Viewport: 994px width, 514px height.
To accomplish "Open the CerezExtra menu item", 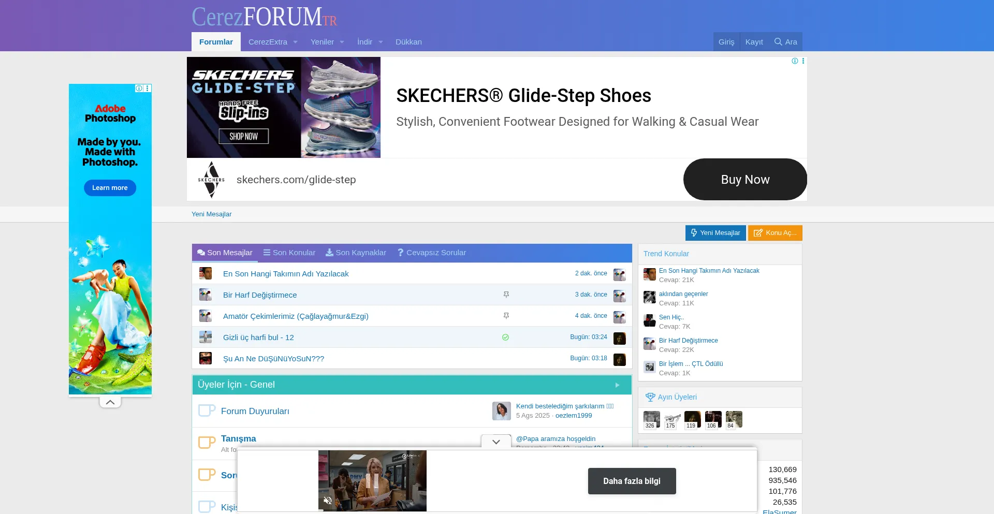I will (268, 42).
